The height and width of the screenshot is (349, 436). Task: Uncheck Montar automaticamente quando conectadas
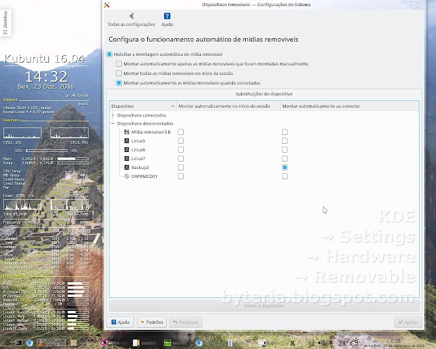coord(119,83)
